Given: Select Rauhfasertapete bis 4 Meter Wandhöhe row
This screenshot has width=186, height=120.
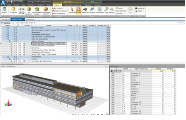Looking at the screenshot, I should click(x=56, y=50).
